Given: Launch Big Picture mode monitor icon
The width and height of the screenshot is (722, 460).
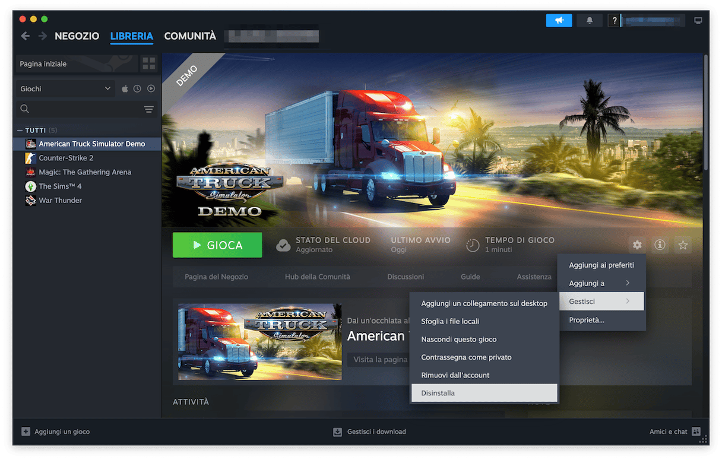Looking at the screenshot, I should (x=698, y=21).
